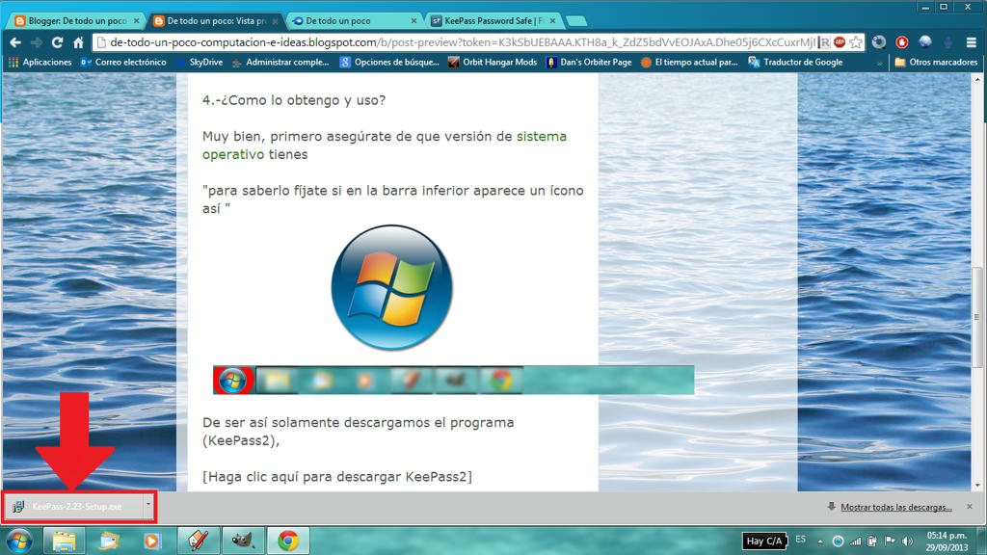Open the Aplicaciones apps shortcut

pyautogui.click(x=40, y=63)
